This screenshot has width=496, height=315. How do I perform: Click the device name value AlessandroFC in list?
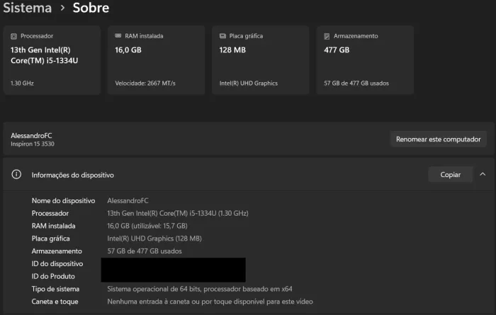[x=128, y=200]
